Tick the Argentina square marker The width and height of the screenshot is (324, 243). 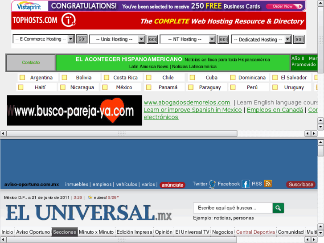(x=22, y=78)
